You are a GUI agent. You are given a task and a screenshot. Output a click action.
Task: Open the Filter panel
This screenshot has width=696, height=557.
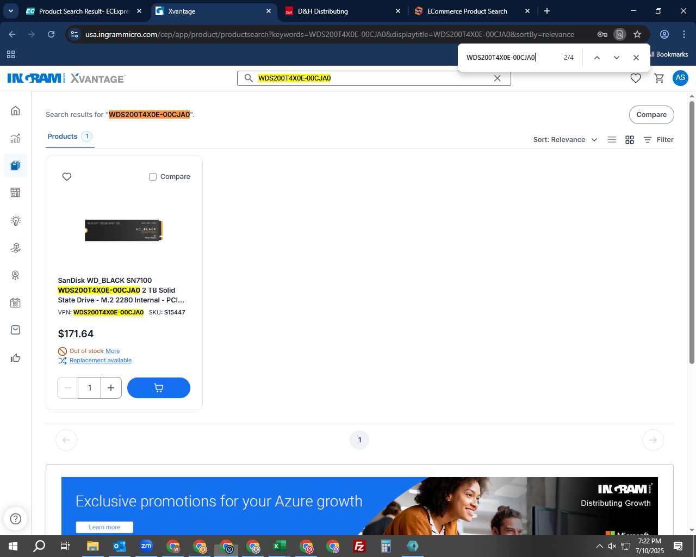(x=658, y=140)
